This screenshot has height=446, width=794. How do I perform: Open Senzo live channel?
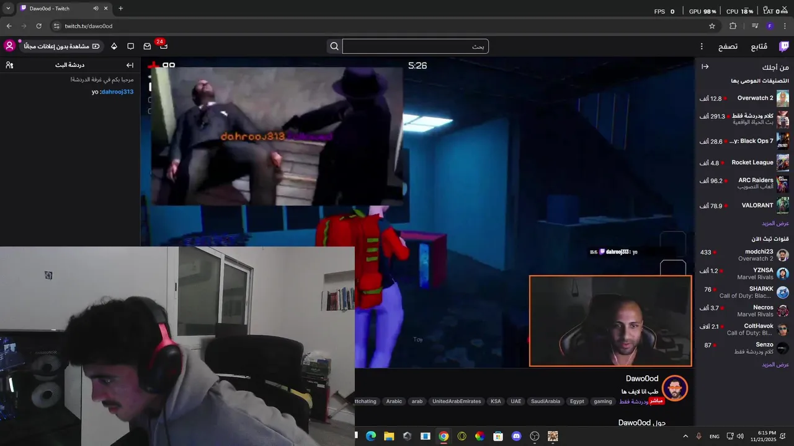pos(744,348)
